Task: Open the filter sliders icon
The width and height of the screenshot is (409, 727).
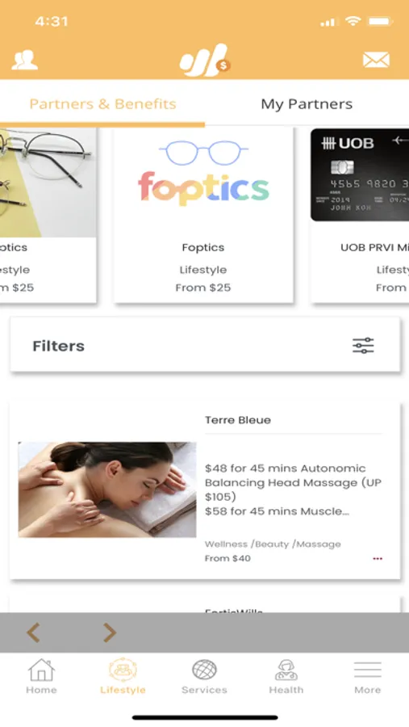Action: point(363,346)
